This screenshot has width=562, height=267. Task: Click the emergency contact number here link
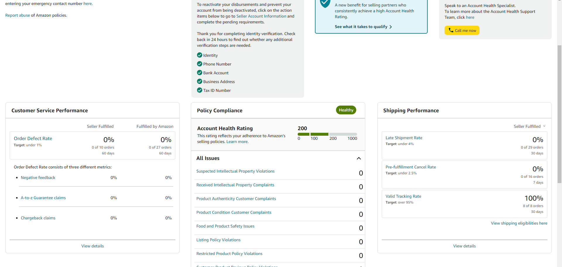click(x=88, y=4)
